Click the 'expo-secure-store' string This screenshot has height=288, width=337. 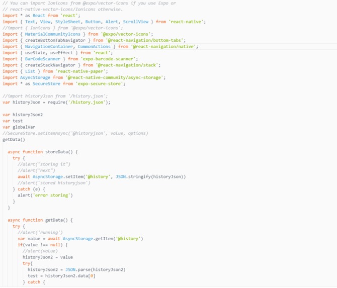tap(99, 84)
